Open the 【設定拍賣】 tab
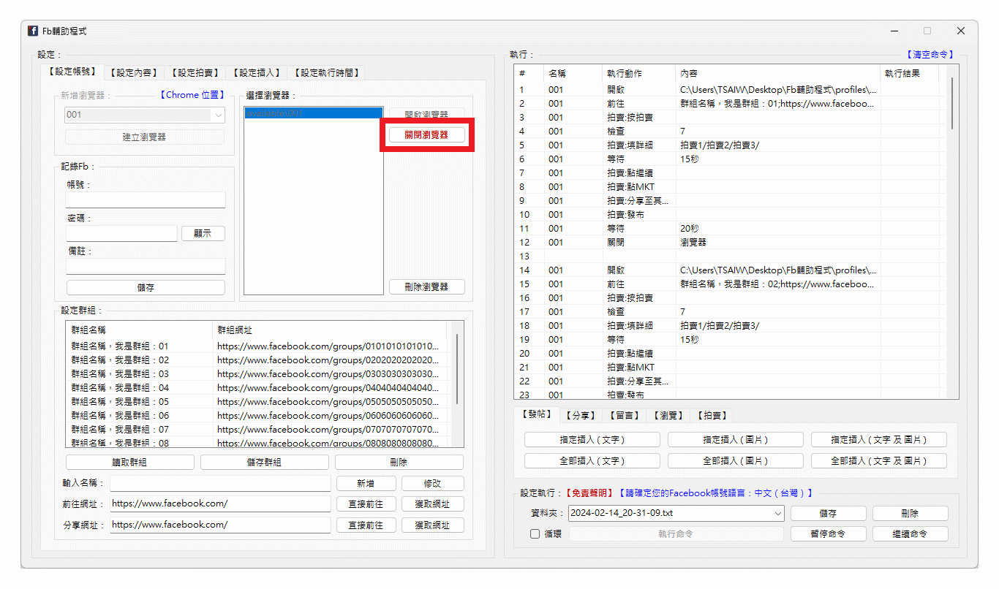This screenshot has width=999, height=589. pyautogui.click(x=195, y=73)
